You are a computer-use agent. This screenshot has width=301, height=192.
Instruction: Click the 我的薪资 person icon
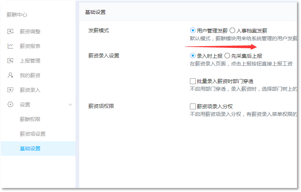pos(11,75)
